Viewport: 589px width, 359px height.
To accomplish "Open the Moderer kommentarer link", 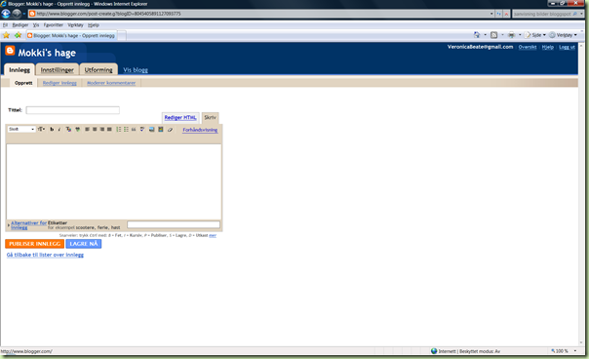I will tap(111, 83).
